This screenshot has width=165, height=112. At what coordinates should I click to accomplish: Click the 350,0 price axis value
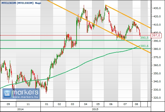click(x=157, y=73)
